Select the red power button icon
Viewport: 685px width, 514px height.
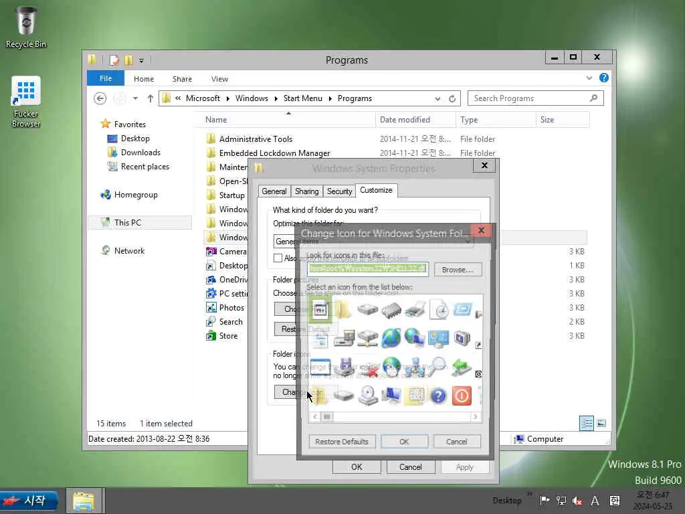[x=462, y=396]
